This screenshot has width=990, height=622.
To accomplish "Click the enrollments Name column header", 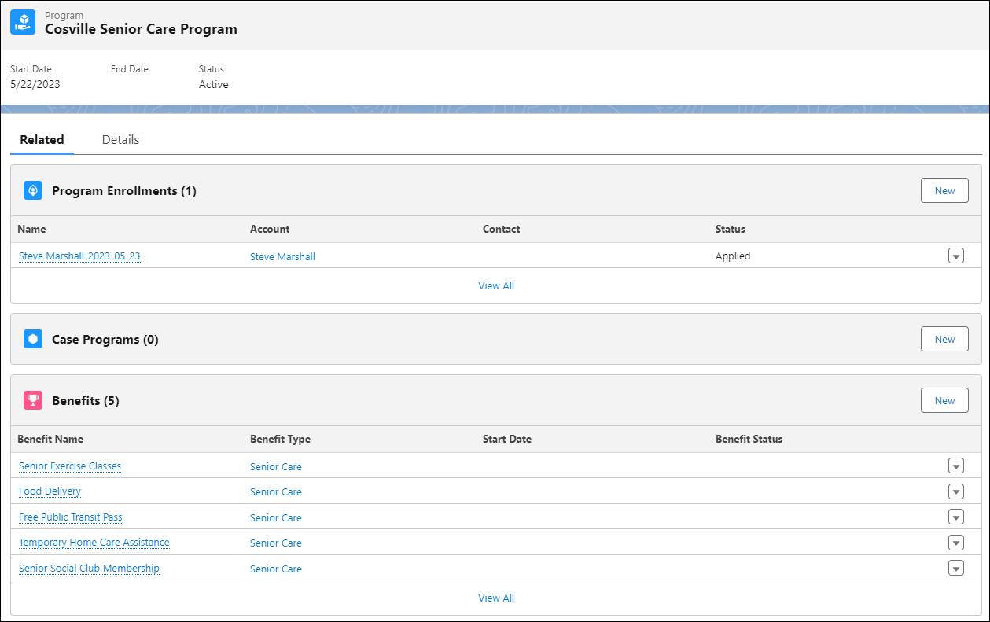I will coord(31,229).
